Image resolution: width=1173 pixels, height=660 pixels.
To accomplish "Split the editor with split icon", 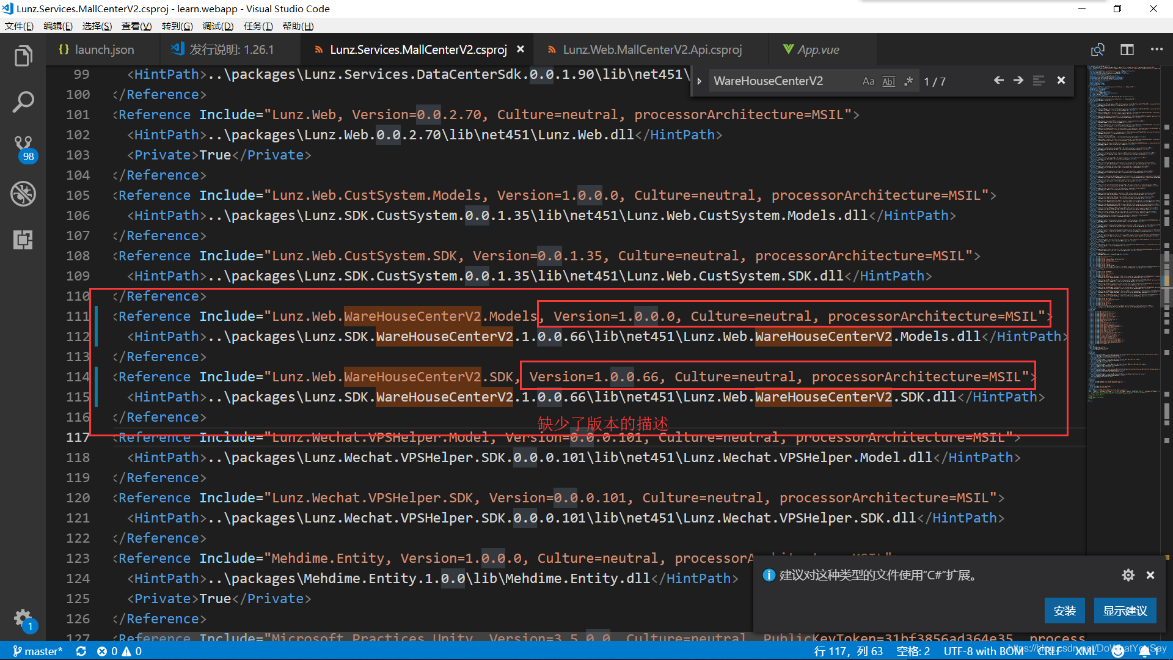I will 1127,50.
